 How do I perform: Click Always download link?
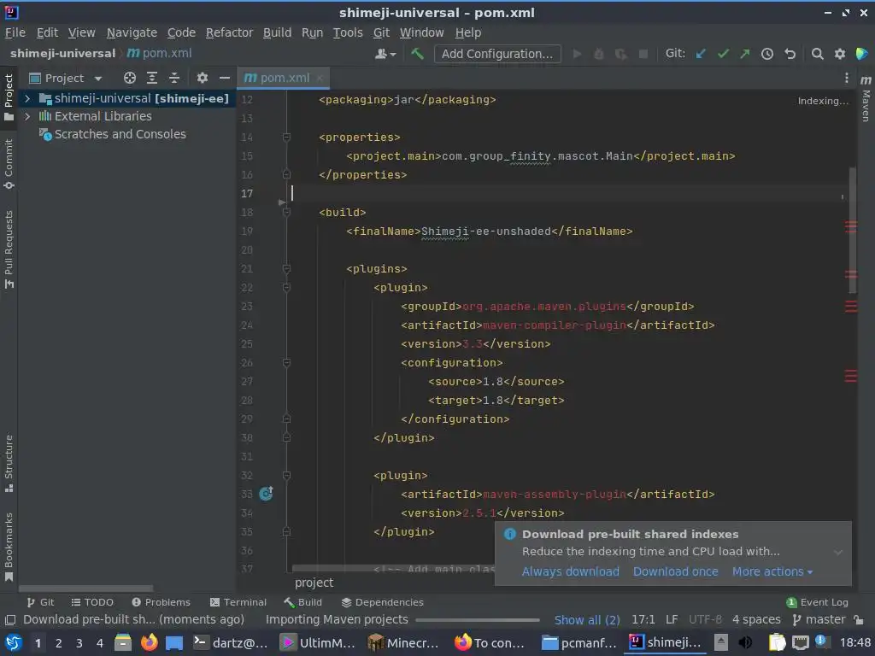(570, 571)
